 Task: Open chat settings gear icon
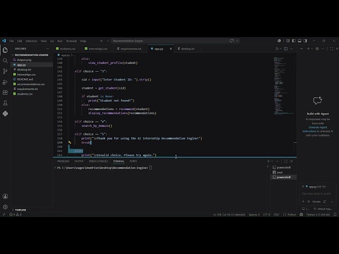317,49
